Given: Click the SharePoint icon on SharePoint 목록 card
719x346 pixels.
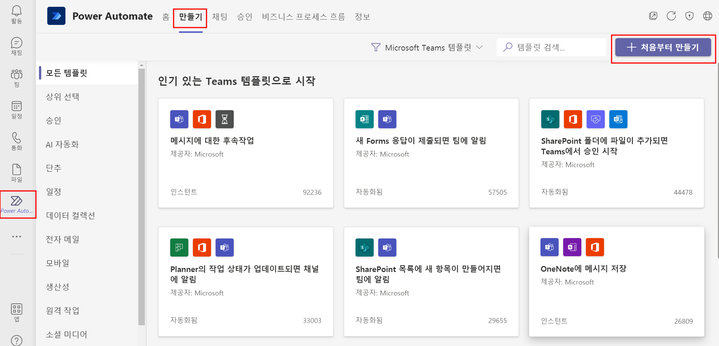Looking at the screenshot, I should pos(365,248).
